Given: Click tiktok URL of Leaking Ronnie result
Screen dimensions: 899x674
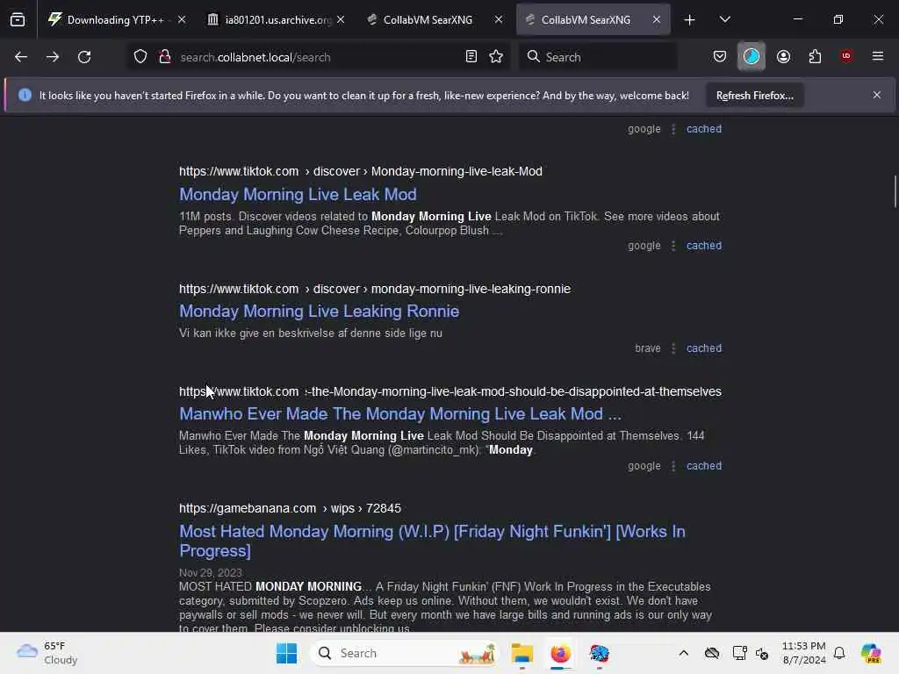Looking at the screenshot, I should 374,288.
